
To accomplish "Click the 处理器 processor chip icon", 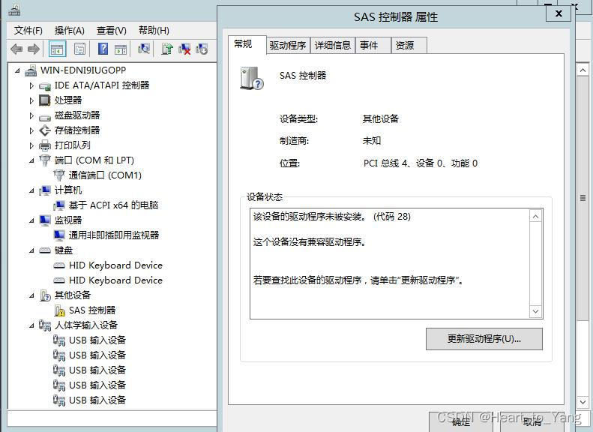I will coord(45,100).
